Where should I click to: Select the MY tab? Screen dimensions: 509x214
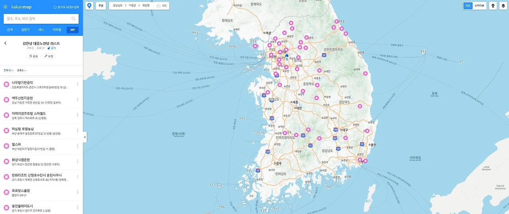point(73,30)
